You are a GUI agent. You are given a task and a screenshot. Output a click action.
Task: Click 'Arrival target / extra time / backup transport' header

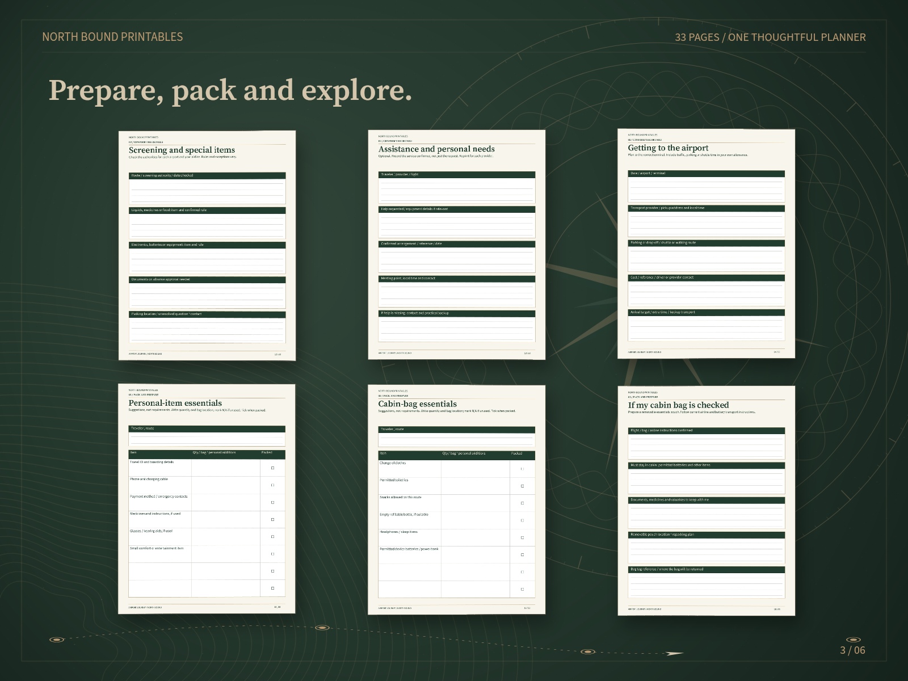click(707, 312)
